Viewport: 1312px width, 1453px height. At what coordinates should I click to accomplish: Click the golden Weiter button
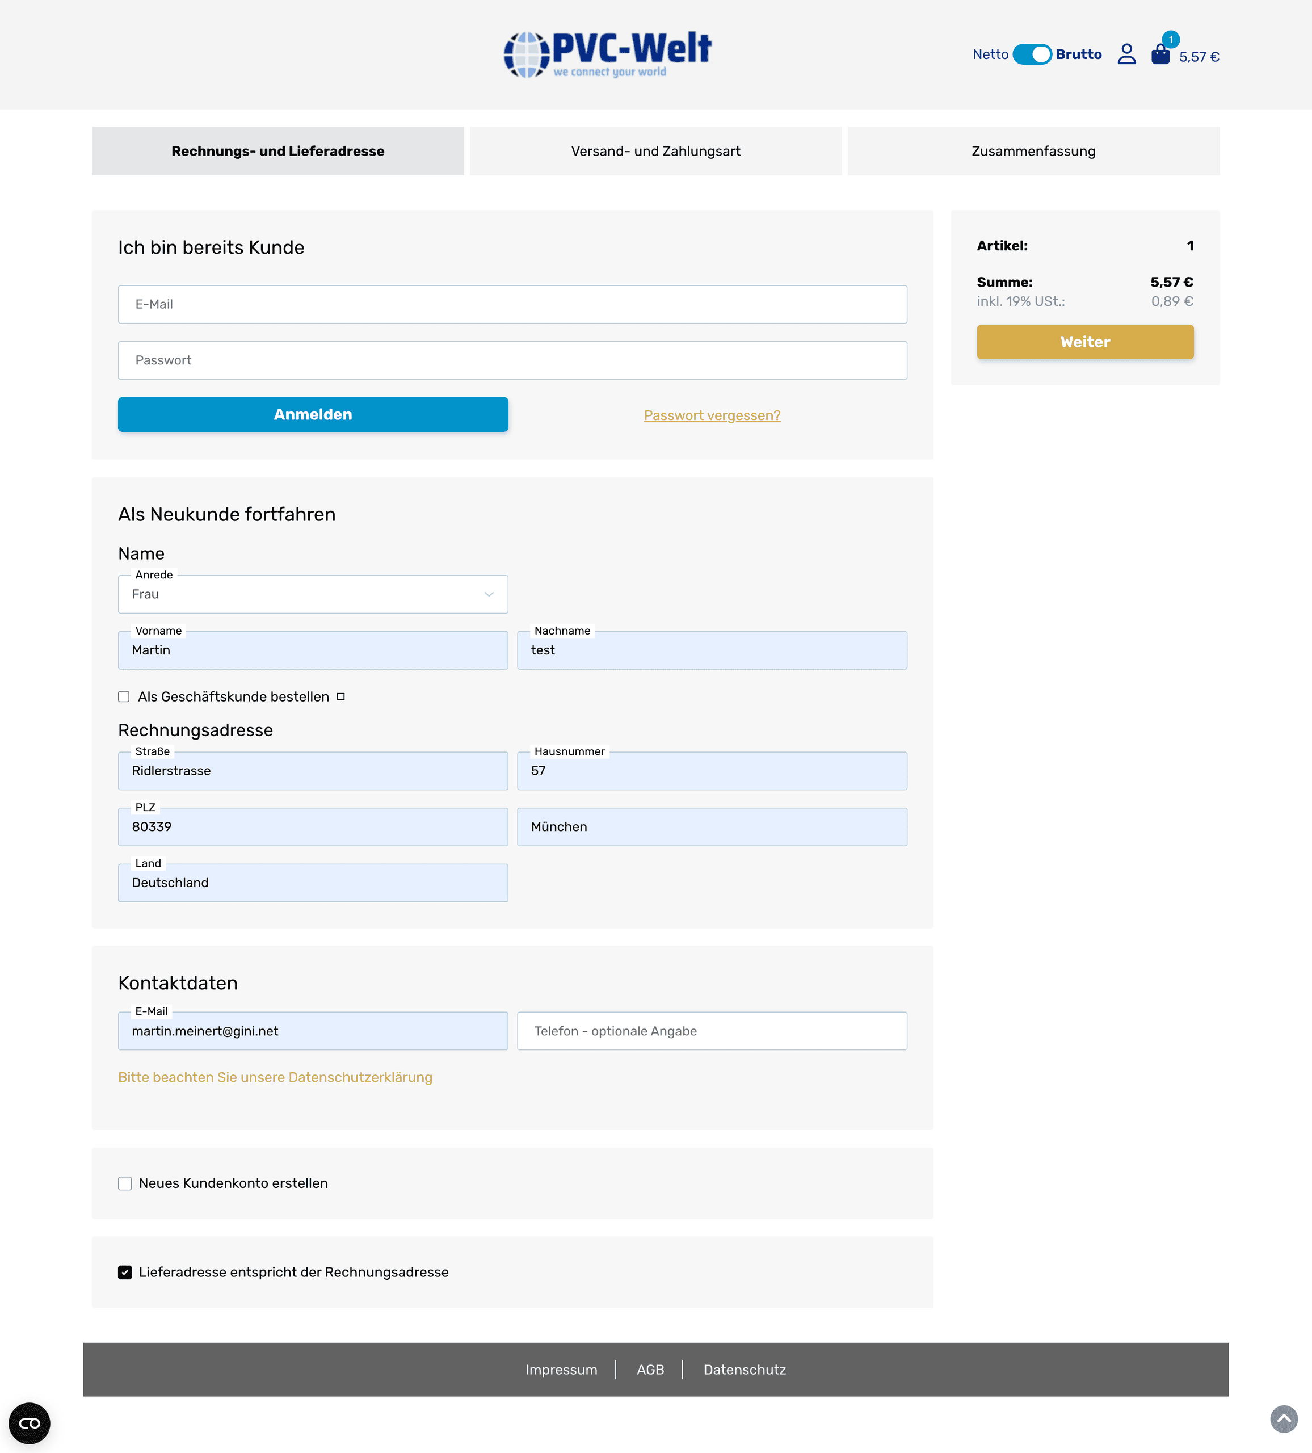[x=1084, y=342]
